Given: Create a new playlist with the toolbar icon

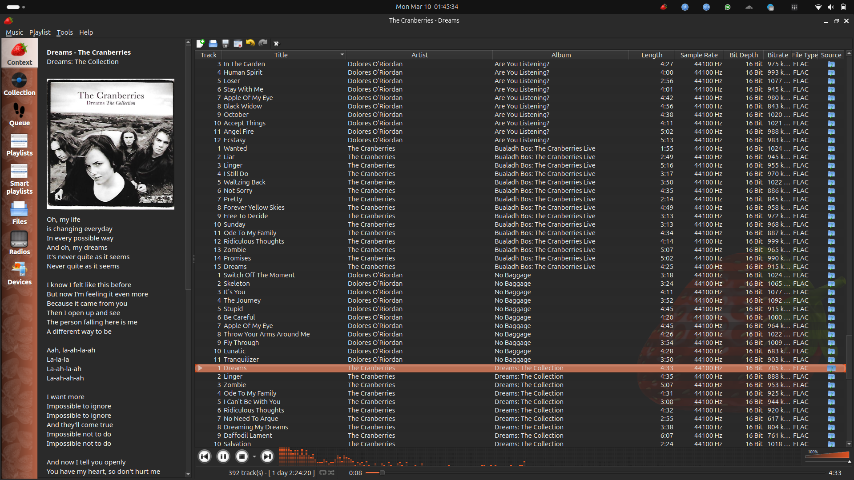Looking at the screenshot, I should (201, 43).
